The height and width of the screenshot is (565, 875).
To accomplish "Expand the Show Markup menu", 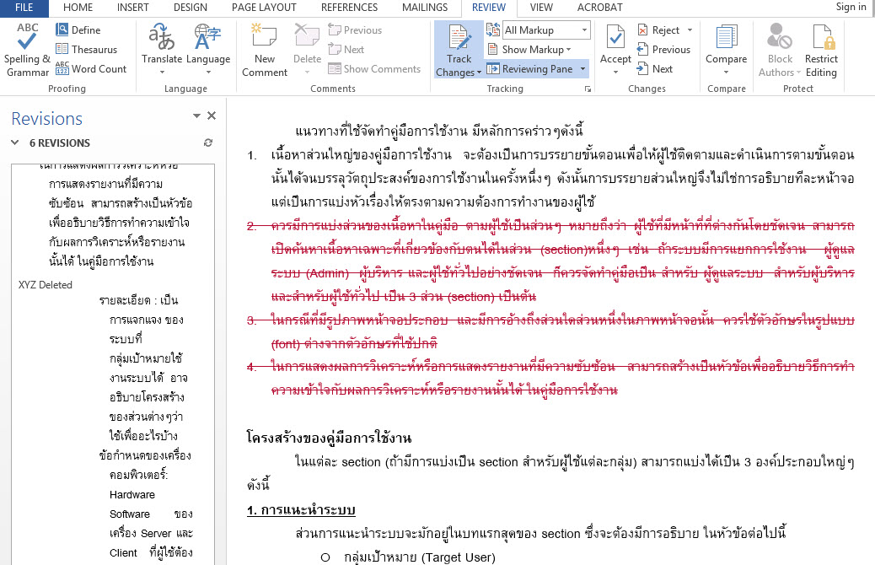I will [537, 50].
